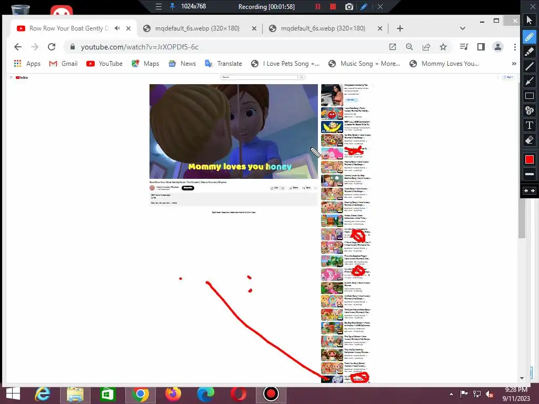This screenshot has height=404, width=539.
Task: Switch to first mqdefault_6s.webp tab
Action: pyautogui.click(x=197, y=28)
